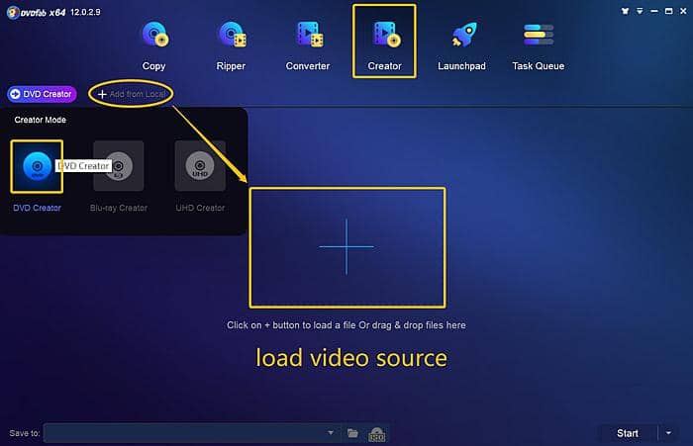The image size is (693, 446).
Task: Open the Task Queue
Action: 539,45
